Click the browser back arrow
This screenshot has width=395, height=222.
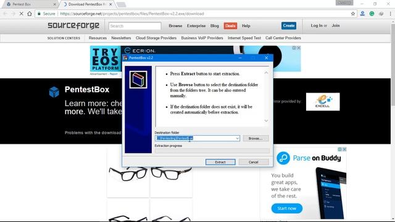pyautogui.click(x=6, y=14)
